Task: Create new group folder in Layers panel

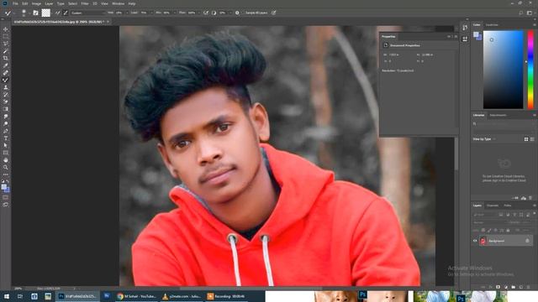Action: coord(514,287)
